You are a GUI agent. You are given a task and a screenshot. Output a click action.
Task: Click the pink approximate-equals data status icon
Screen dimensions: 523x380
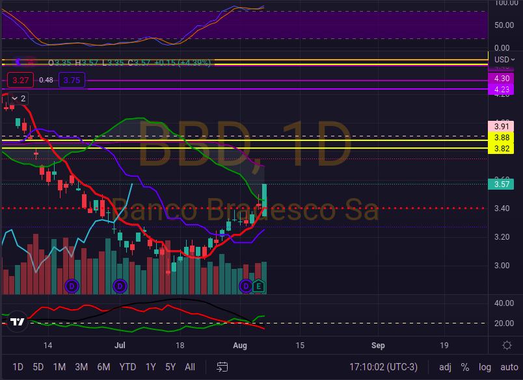[x=31, y=62]
